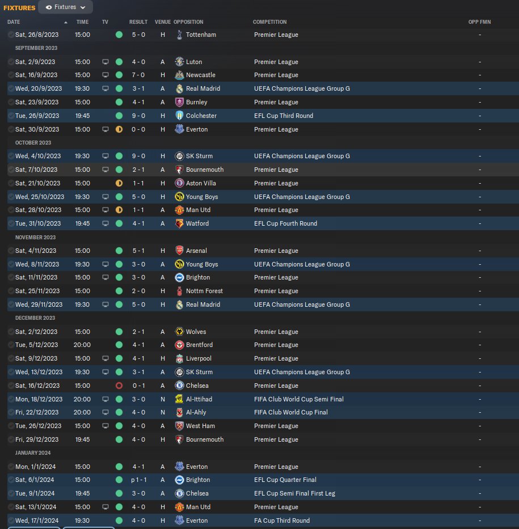This screenshot has width=519, height=529.
Task: Click FA Cup Third Round competition
Action: (x=282, y=520)
